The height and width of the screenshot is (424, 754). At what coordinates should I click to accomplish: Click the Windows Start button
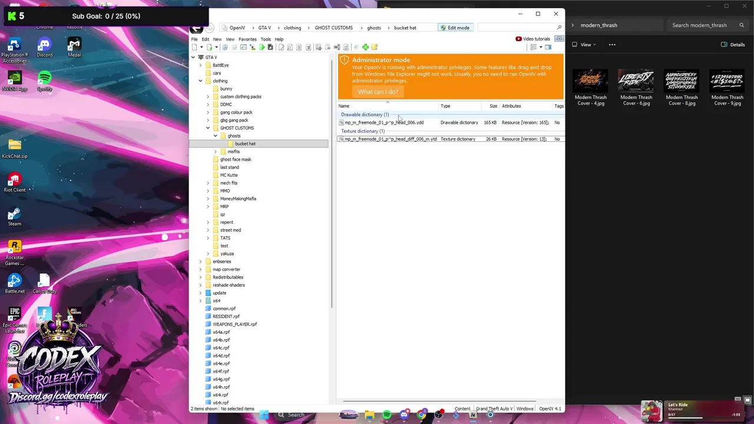pyautogui.click(x=264, y=415)
